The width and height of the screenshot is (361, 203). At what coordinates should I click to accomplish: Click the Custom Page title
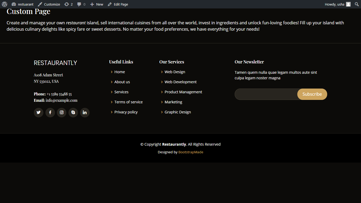[29, 12]
